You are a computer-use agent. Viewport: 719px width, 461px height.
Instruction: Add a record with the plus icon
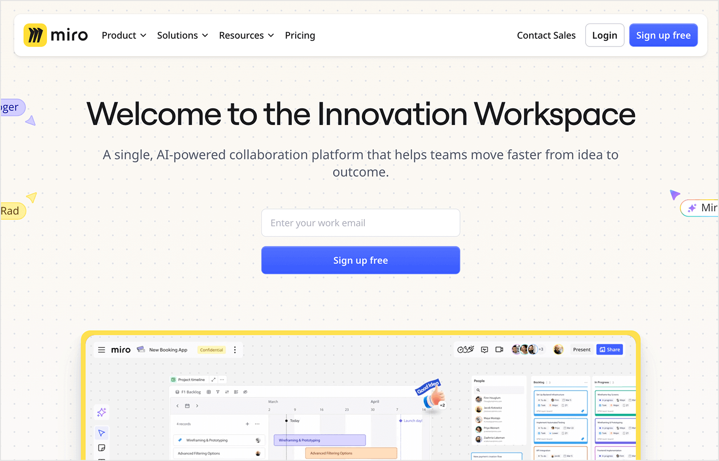click(247, 424)
